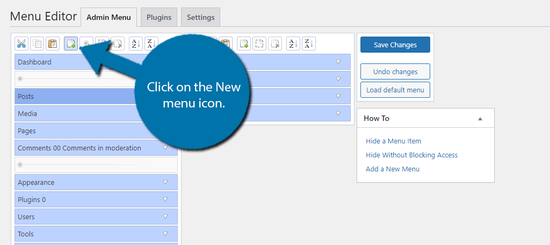Sort submenu items Z to A
Screen dimensions: 550x245
309,44
